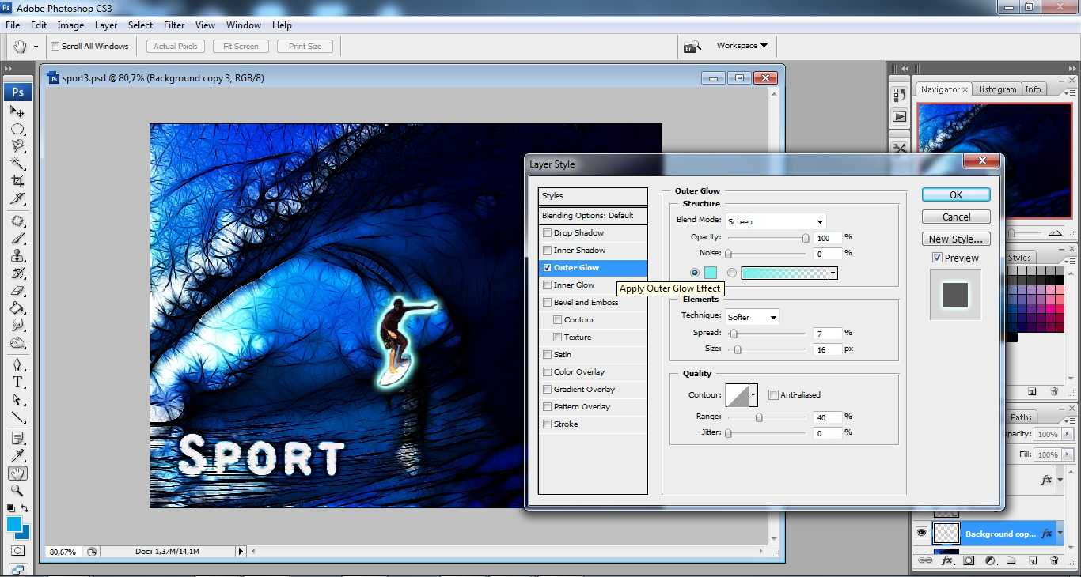This screenshot has height=577, width=1081.
Task: Select the Pen tool
Action: [x=17, y=365]
